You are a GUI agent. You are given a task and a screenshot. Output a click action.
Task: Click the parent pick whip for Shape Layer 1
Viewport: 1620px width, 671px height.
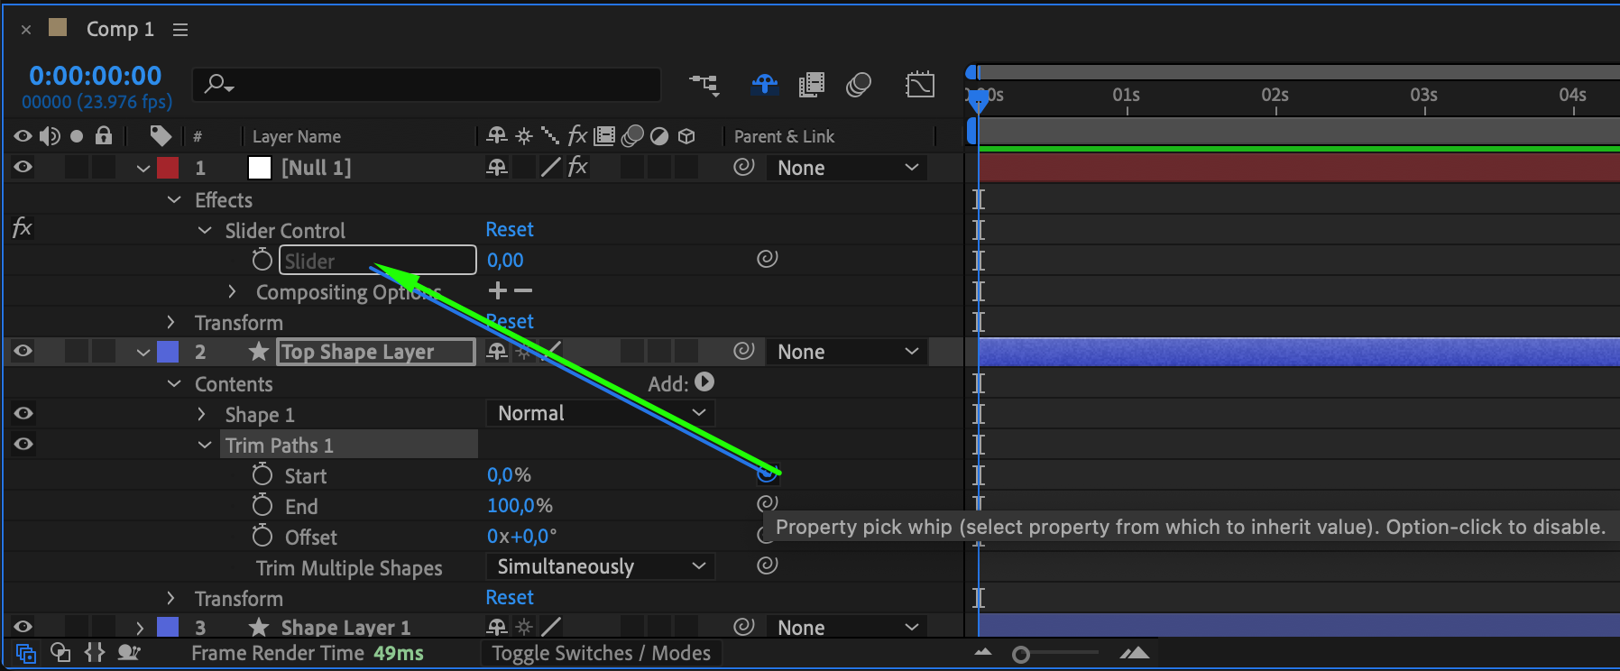point(743,627)
